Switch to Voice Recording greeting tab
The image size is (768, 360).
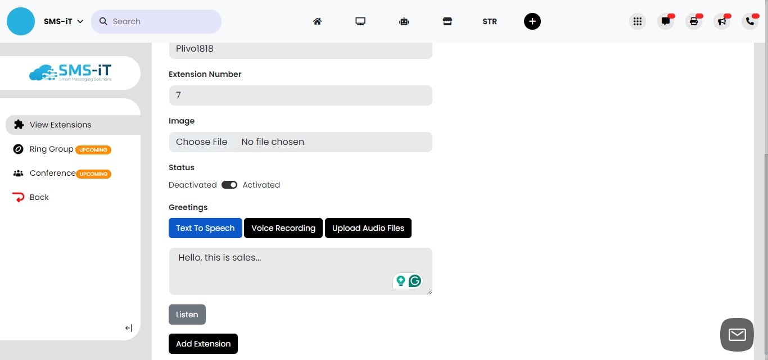(x=283, y=228)
